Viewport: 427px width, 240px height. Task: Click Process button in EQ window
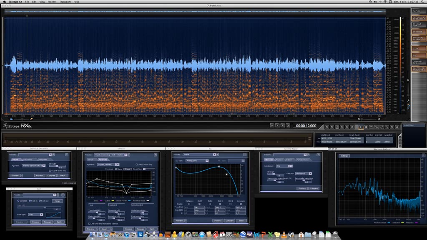click(218, 221)
